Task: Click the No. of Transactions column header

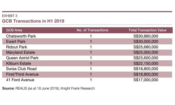Action: [92, 30]
